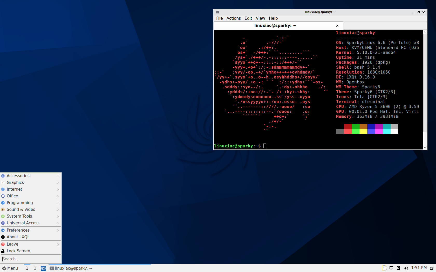Open the Edit menu in QTerminal
Screen dimensions: 436x272
(x=248, y=18)
